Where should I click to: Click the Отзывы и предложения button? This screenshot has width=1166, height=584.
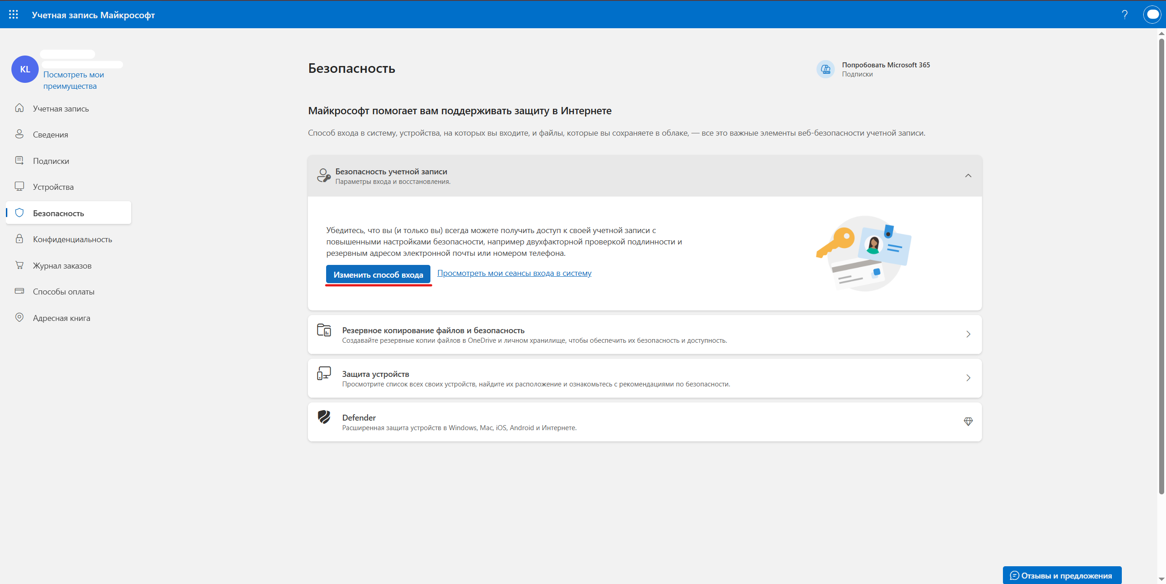click(x=1062, y=575)
